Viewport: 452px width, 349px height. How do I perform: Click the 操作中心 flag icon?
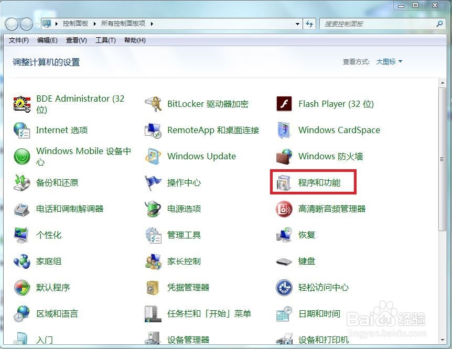[x=153, y=183]
